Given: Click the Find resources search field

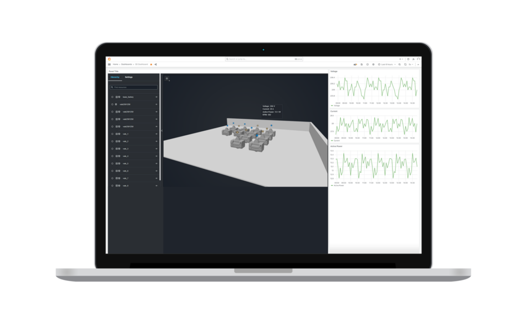Looking at the screenshot, I should (134, 87).
